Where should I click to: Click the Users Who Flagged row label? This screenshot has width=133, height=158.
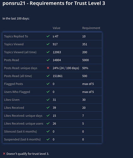click(x=17, y=92)
